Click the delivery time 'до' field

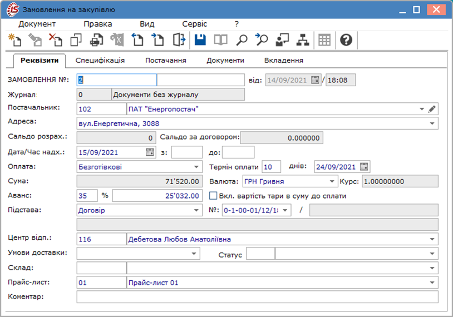tap(238, 152)
